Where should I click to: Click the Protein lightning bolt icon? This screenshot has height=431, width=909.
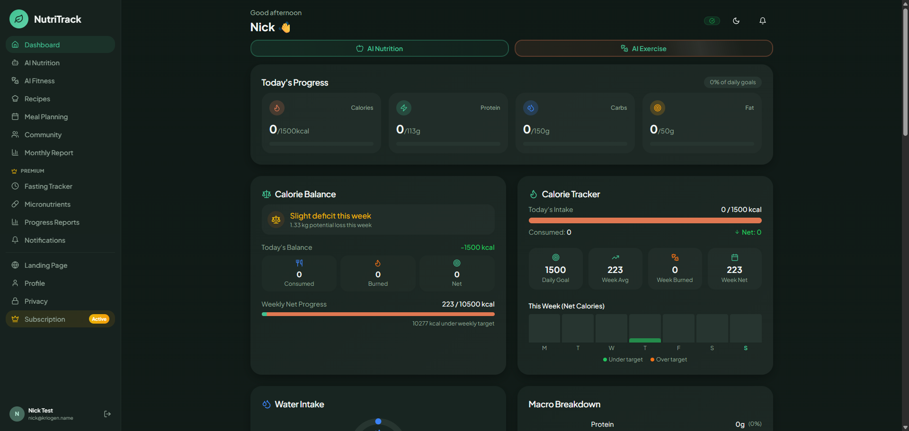coord(404,108)
